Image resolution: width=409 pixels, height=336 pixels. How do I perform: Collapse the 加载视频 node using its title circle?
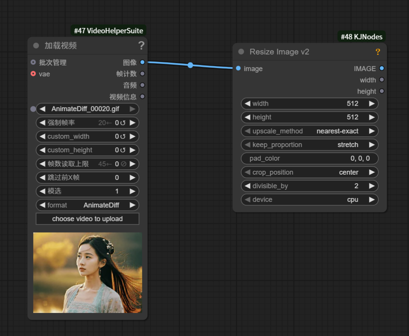click(36, 45)
